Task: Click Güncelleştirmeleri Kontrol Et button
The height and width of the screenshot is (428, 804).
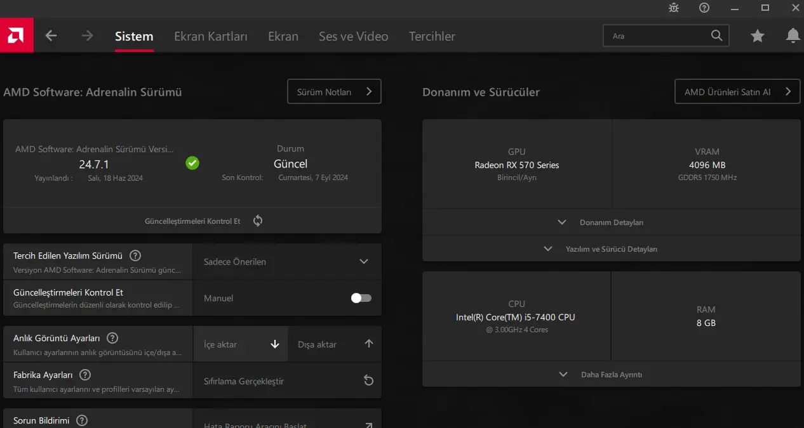Action: point(192,221)
